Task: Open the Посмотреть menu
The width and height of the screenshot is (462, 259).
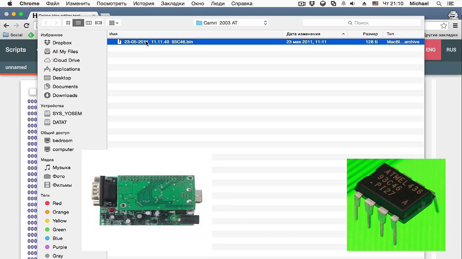Action: (x=112, y=4)
